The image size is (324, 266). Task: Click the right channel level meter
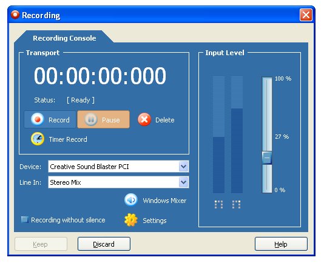[237, 135]
